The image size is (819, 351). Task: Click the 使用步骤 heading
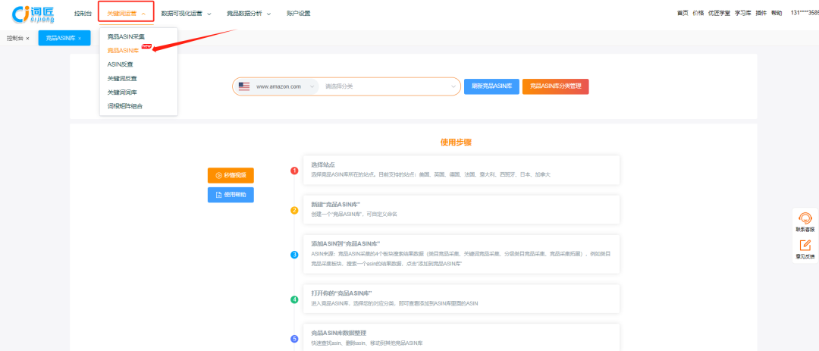point(457,142)
